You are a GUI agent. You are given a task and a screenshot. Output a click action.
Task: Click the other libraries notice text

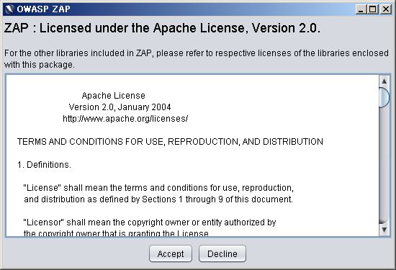coord(197,59)
